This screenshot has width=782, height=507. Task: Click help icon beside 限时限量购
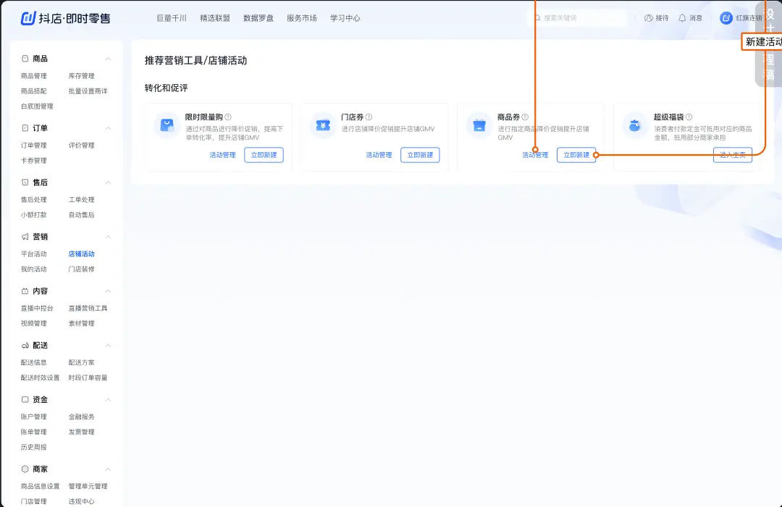pyautogui.click(x=228, y=117)
